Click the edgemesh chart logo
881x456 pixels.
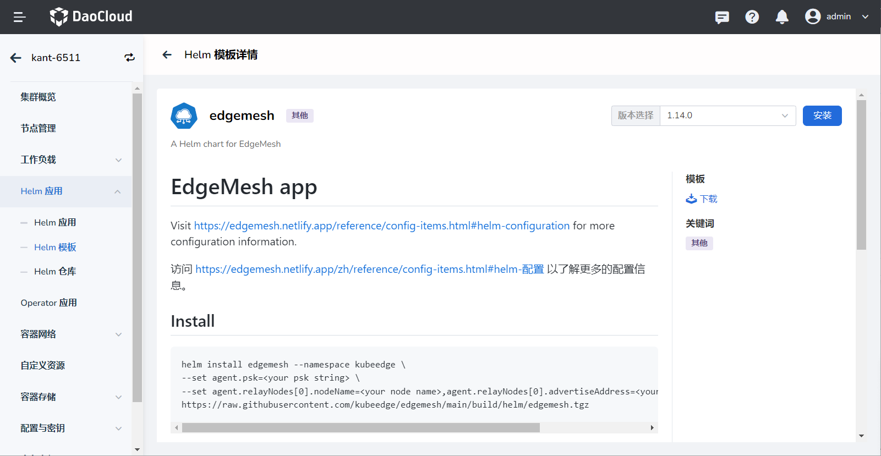pos(184,116)
